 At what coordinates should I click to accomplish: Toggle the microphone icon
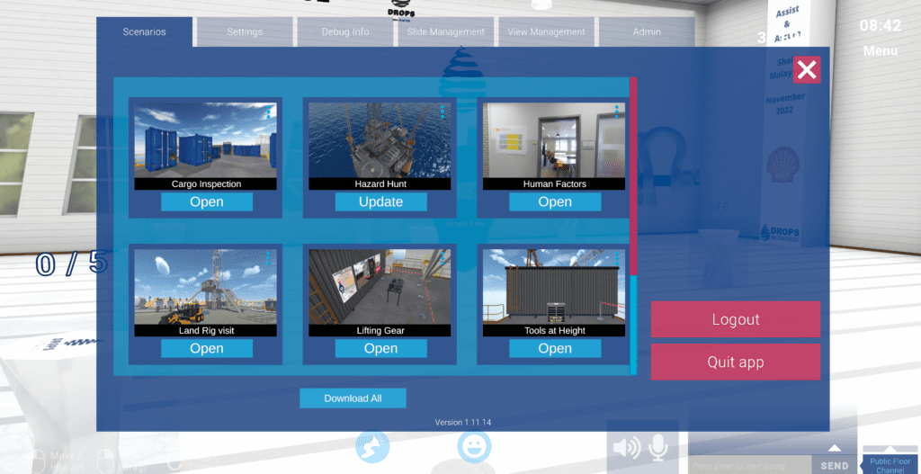658,449
